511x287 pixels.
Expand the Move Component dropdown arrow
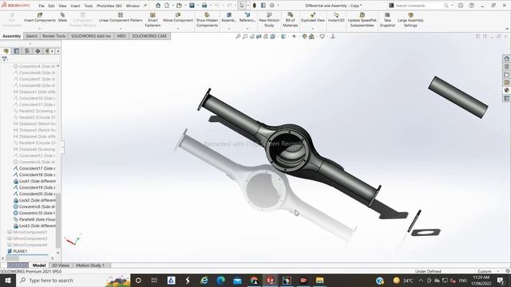coord(178,29)
